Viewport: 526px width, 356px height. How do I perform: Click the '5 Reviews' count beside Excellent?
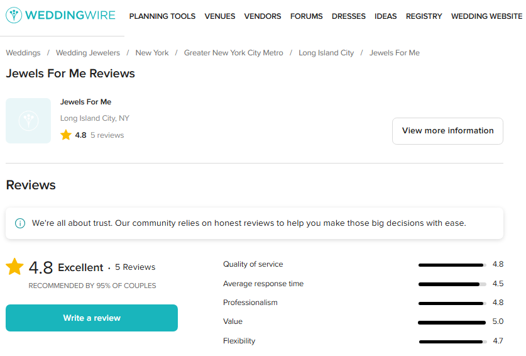pyautogui.click(x=135, y=267)
